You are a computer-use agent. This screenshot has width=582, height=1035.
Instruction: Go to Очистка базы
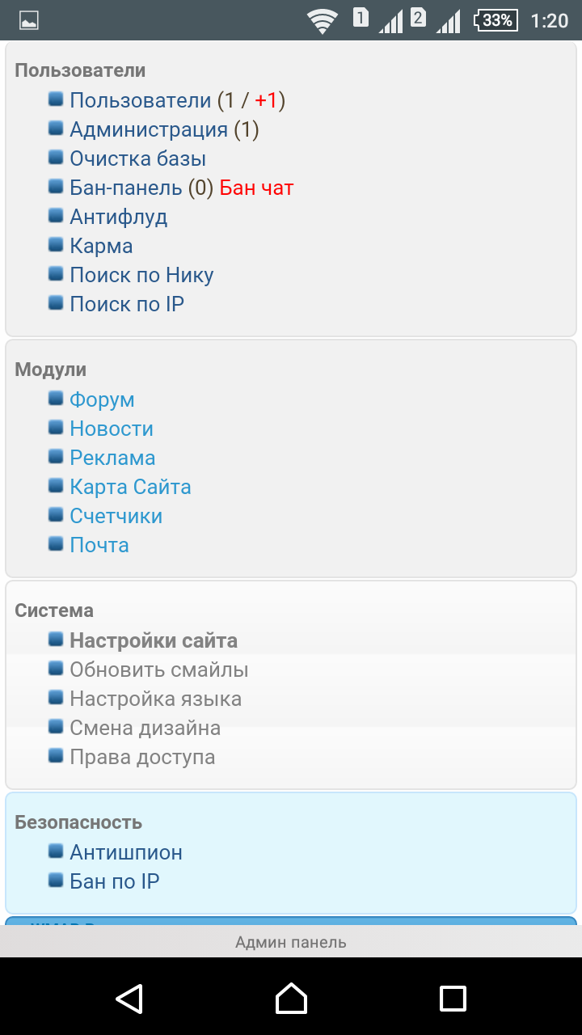(137, 158)
